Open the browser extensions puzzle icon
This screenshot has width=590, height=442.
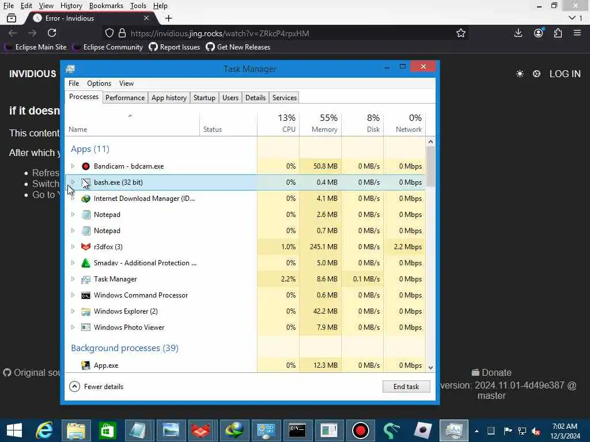558,33
